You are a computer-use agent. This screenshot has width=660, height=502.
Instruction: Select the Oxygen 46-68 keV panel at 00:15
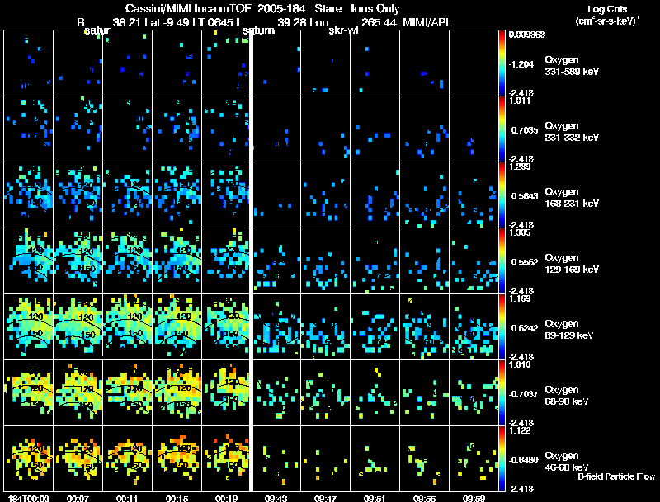click(177, 458)
